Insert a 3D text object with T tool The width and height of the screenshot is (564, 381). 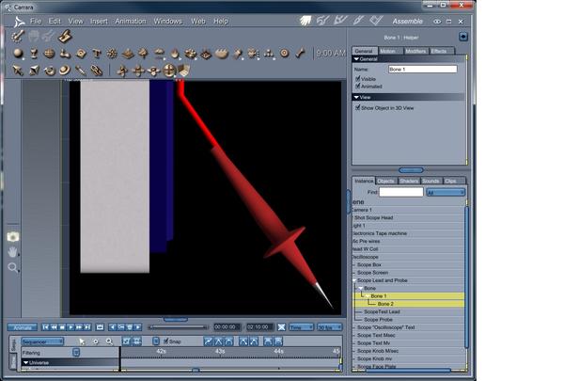[97, 54]
